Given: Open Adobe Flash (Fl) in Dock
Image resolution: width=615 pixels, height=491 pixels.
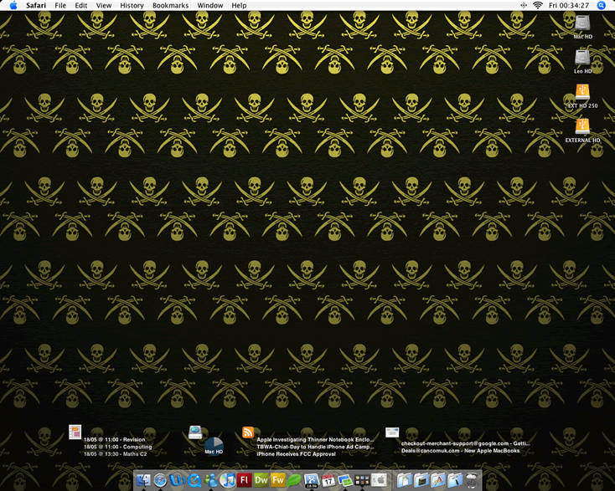Looking at the screenshot, I should pos(245,480).
